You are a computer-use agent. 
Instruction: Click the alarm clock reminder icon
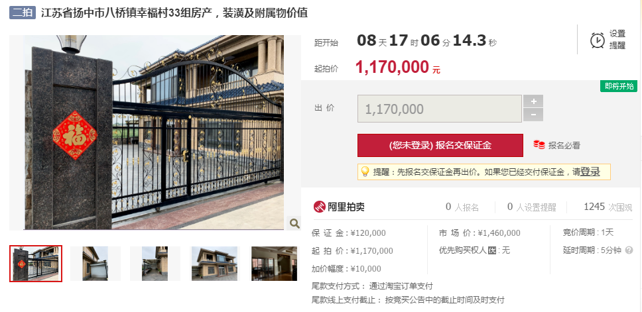pos(597,40)
